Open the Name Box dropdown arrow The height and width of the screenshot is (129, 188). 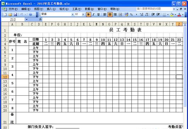point(27,19)
